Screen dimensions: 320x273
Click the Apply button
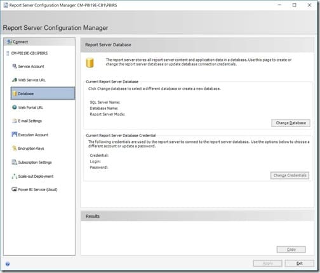268,263
